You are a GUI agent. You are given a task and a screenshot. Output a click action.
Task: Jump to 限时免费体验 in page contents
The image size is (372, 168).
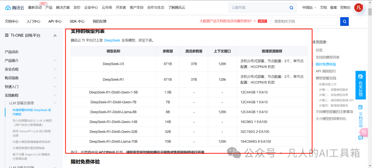click(326, 64)
